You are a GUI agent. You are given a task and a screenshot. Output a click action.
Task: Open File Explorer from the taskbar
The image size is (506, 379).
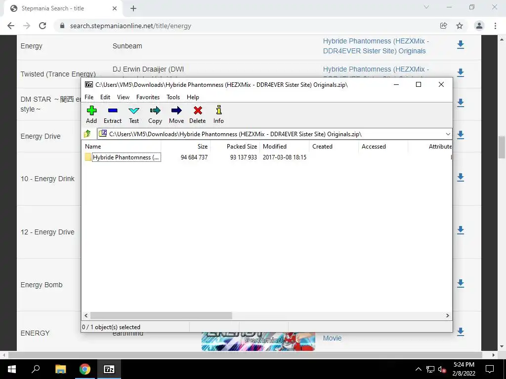click(x=60, y=369)
